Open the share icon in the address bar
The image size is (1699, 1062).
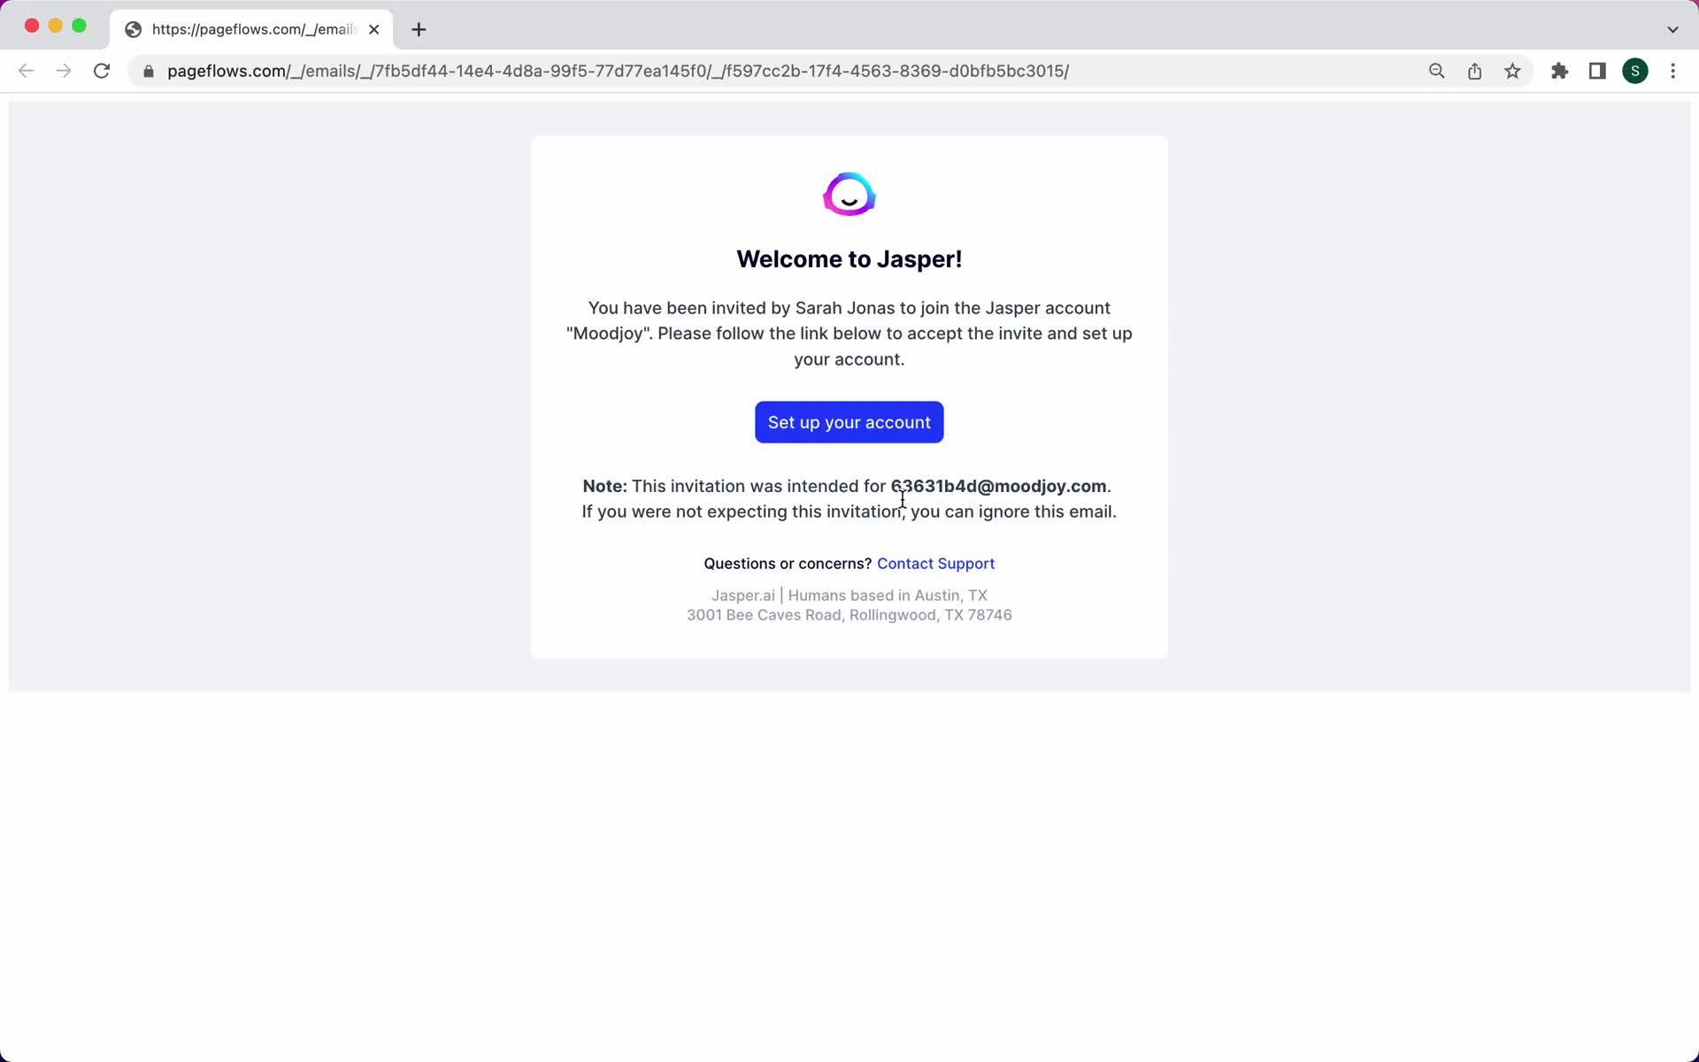[1474, 71]
